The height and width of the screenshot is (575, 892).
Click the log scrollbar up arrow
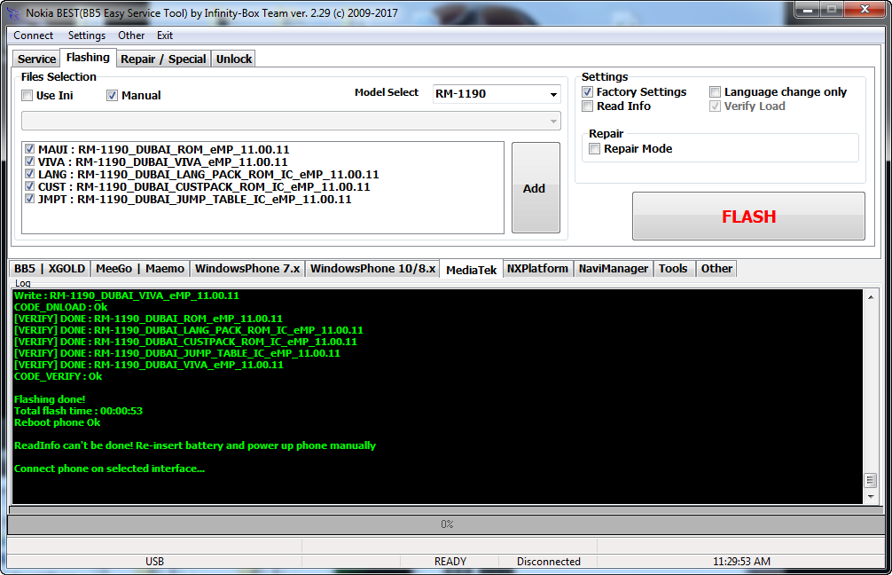871,297
